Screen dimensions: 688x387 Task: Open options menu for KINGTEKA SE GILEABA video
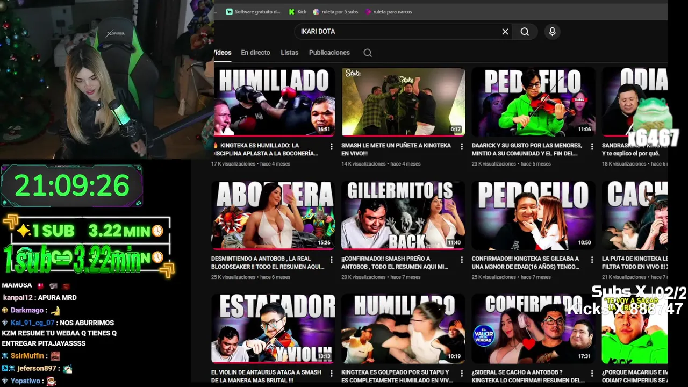(x=592, y=260)
